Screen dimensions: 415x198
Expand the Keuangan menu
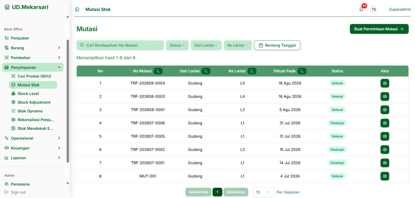tap(33, 148)
